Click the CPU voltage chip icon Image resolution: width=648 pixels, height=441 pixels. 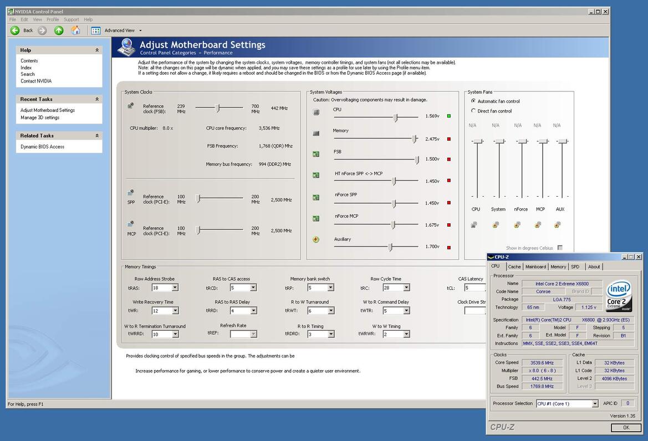point(316,112)
